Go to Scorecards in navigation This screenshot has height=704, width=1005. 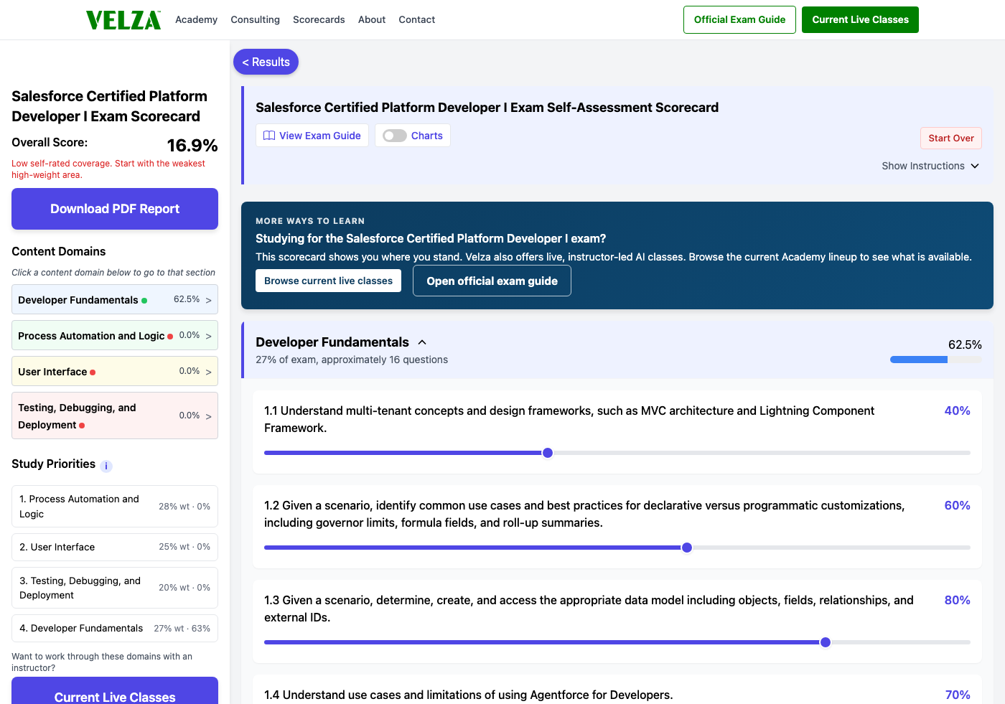coord(319,19)
